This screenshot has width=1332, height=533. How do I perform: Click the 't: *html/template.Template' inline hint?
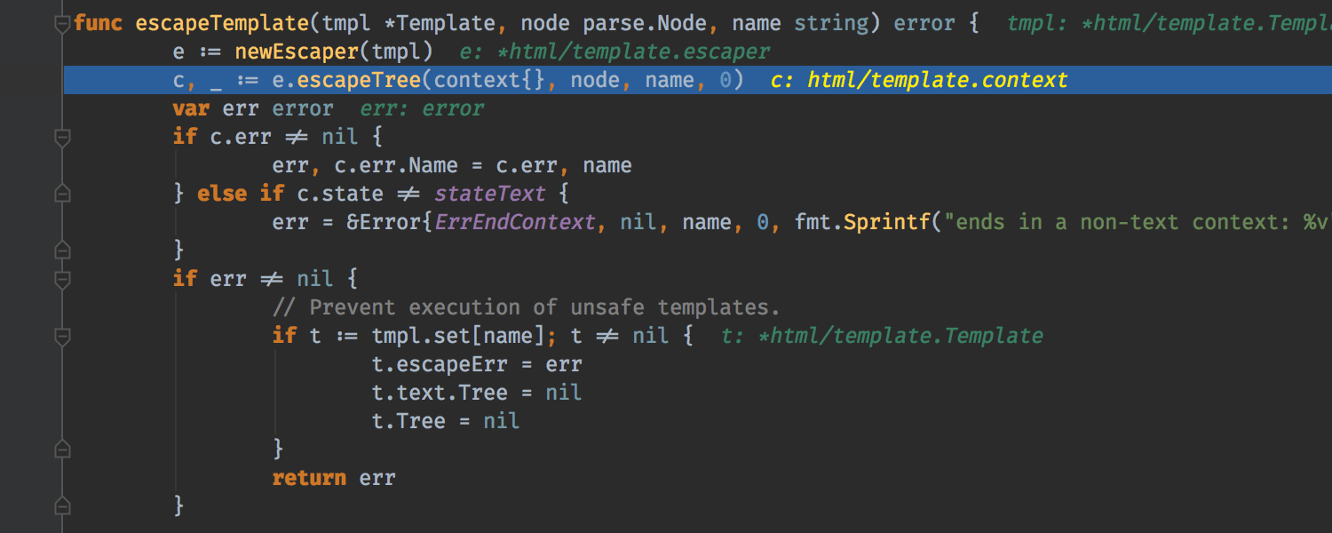(x=881, y=336)
